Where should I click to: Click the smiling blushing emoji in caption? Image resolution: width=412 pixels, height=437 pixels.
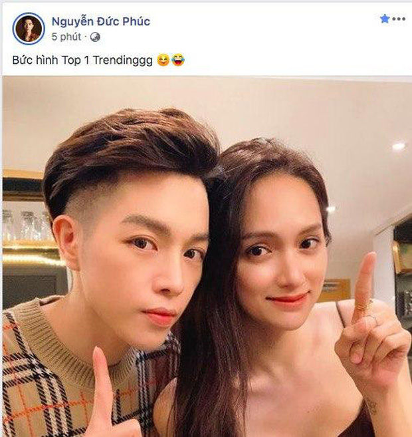(x=163, y=61)
